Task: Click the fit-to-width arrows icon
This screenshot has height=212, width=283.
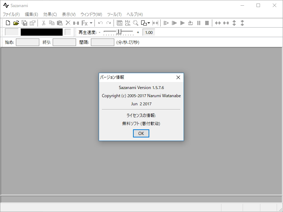Action: [x=155, y=23]
